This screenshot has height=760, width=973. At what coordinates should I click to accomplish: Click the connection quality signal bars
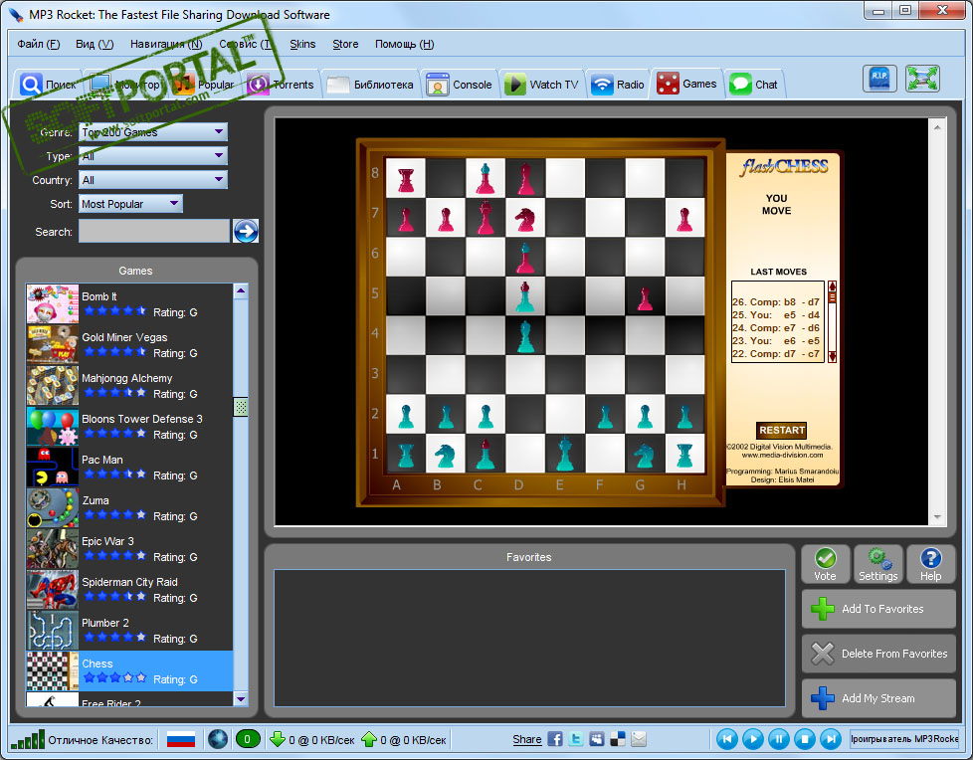[x=27, y=739]
